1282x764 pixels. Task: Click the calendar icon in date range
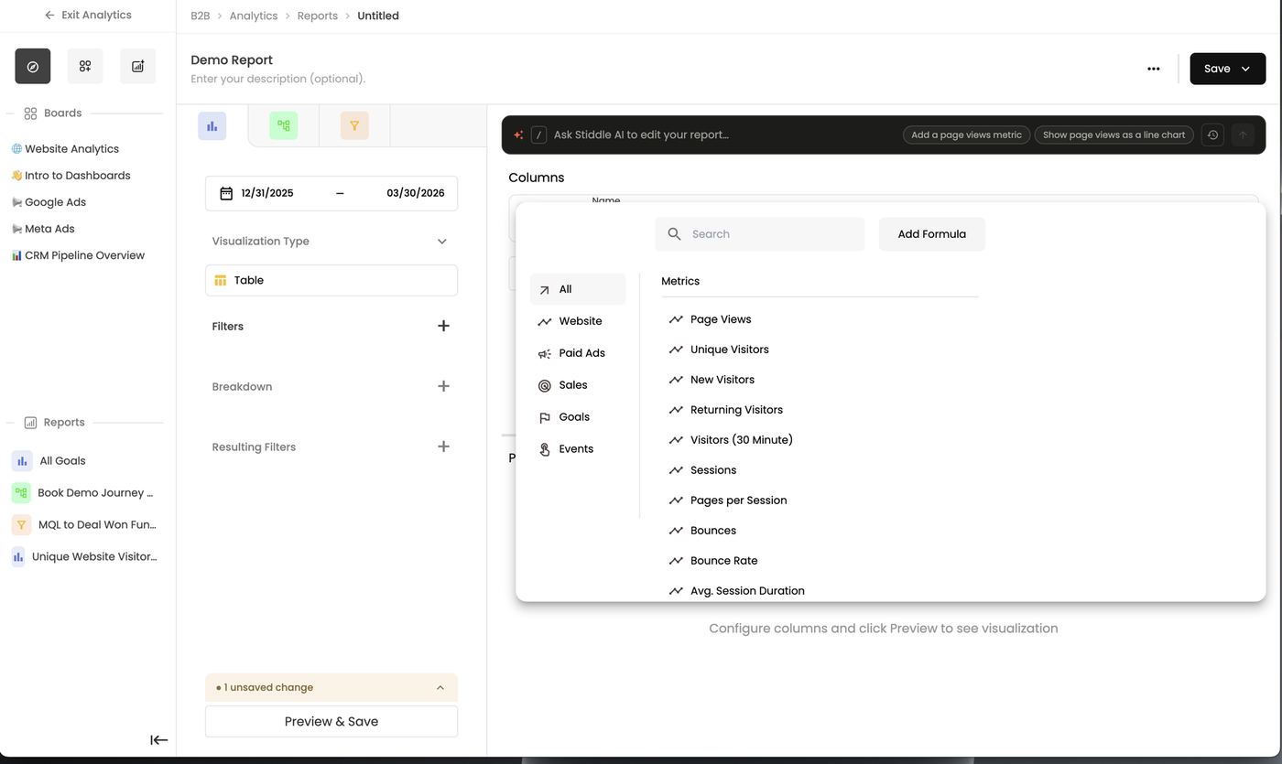tap(226, 193)
